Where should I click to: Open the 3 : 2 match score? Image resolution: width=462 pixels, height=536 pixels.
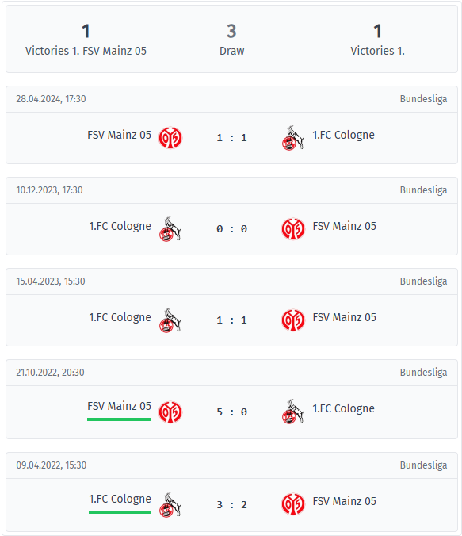click(231, 504)
